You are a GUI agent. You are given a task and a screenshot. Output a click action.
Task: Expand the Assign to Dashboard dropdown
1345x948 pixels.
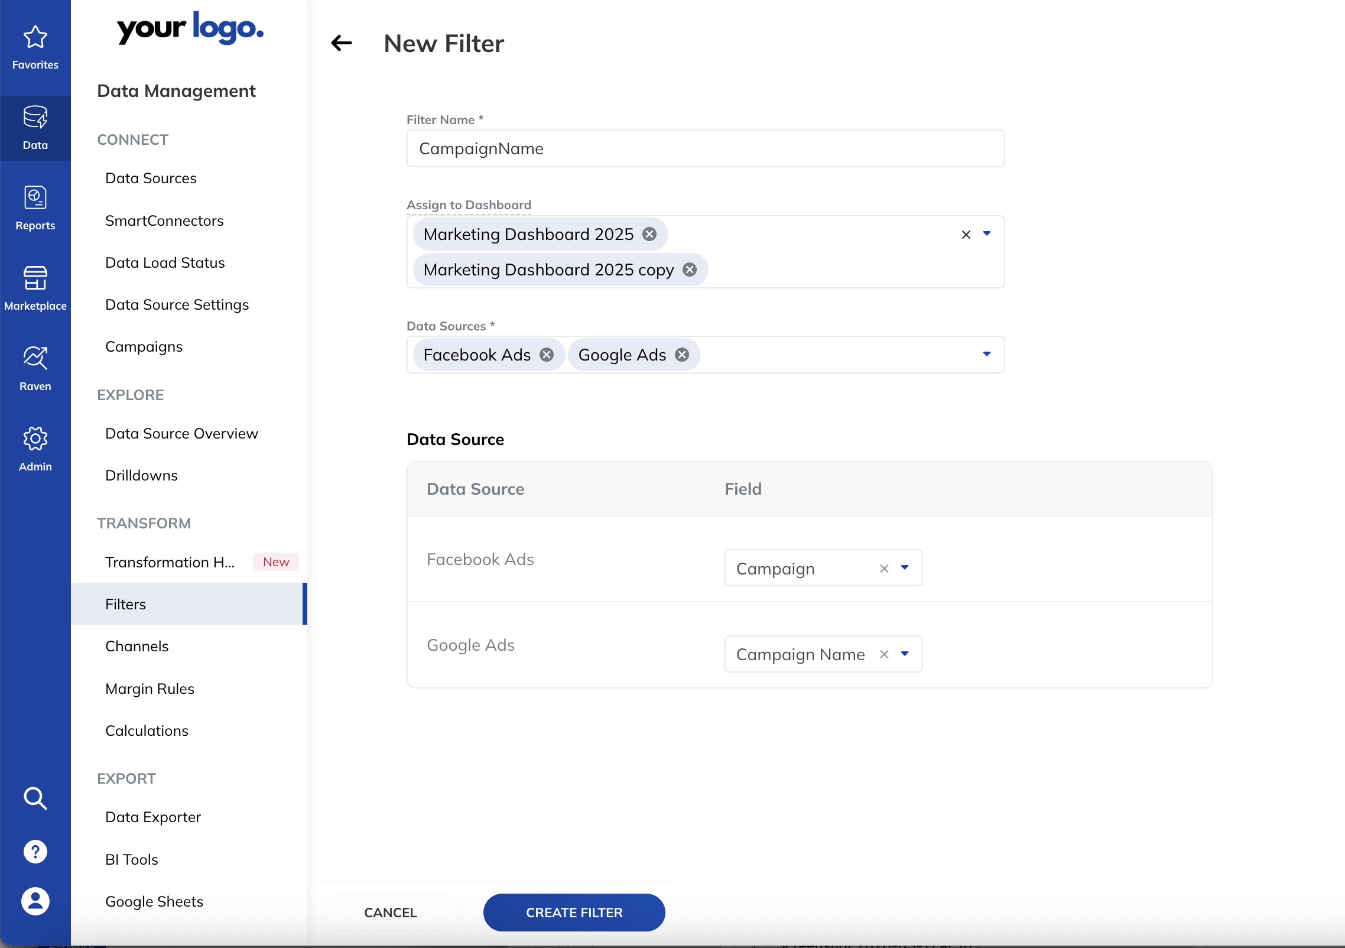coord(987,234)
